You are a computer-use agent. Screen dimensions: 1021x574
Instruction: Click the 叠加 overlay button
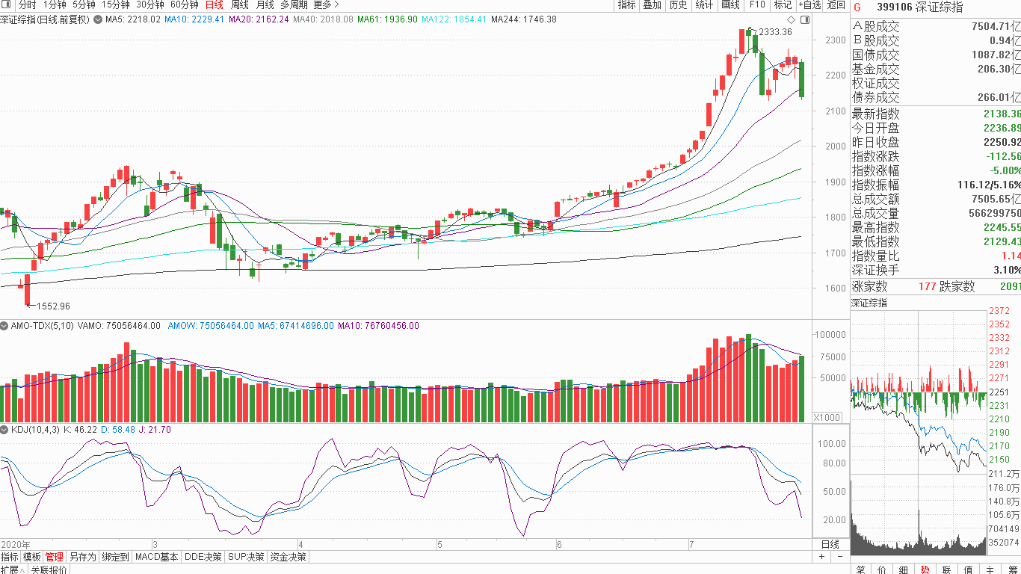click(x=653, y=4)
